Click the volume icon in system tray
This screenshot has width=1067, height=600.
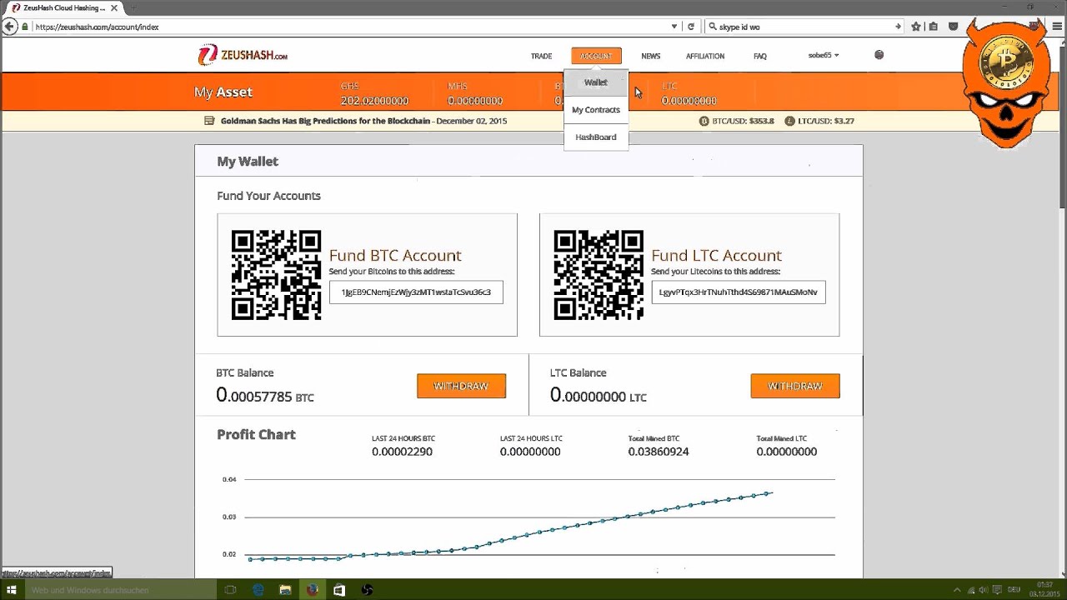(982, 590)
